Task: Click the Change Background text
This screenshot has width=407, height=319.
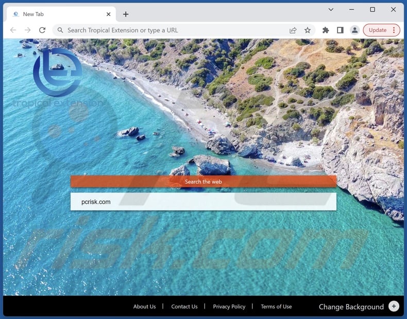Action: [351, 307]
